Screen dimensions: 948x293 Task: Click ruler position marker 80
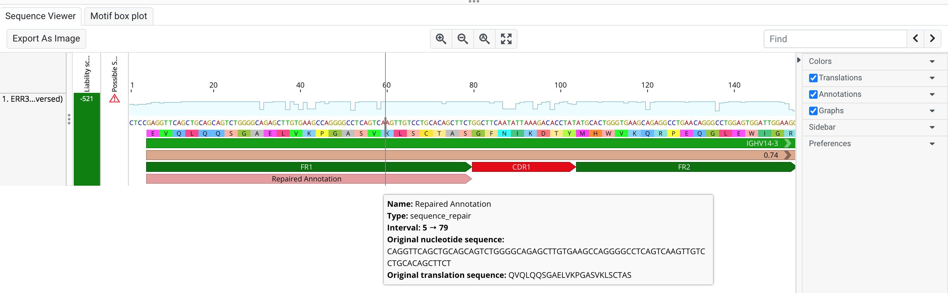(x=473, y=85)
